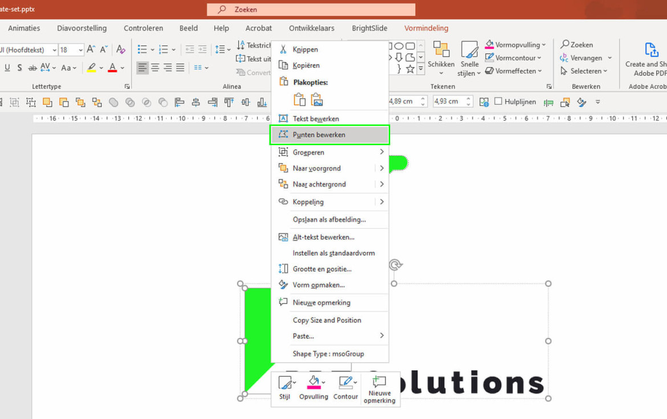Select Punten bewerken from the context menu
Image resolution: width=667 pixels, height=419 pixels.
pos(329,135)
